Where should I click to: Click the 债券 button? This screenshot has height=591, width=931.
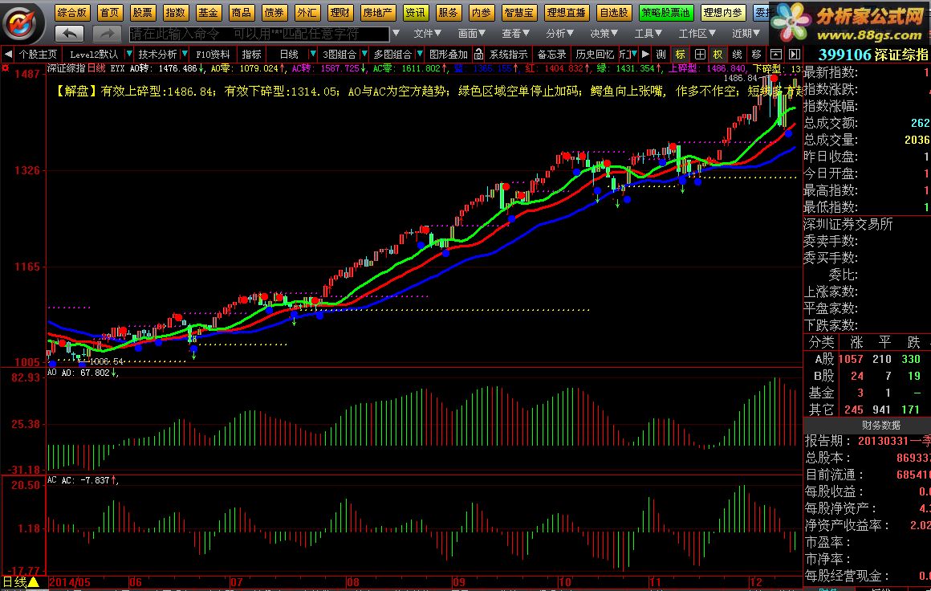274,12
